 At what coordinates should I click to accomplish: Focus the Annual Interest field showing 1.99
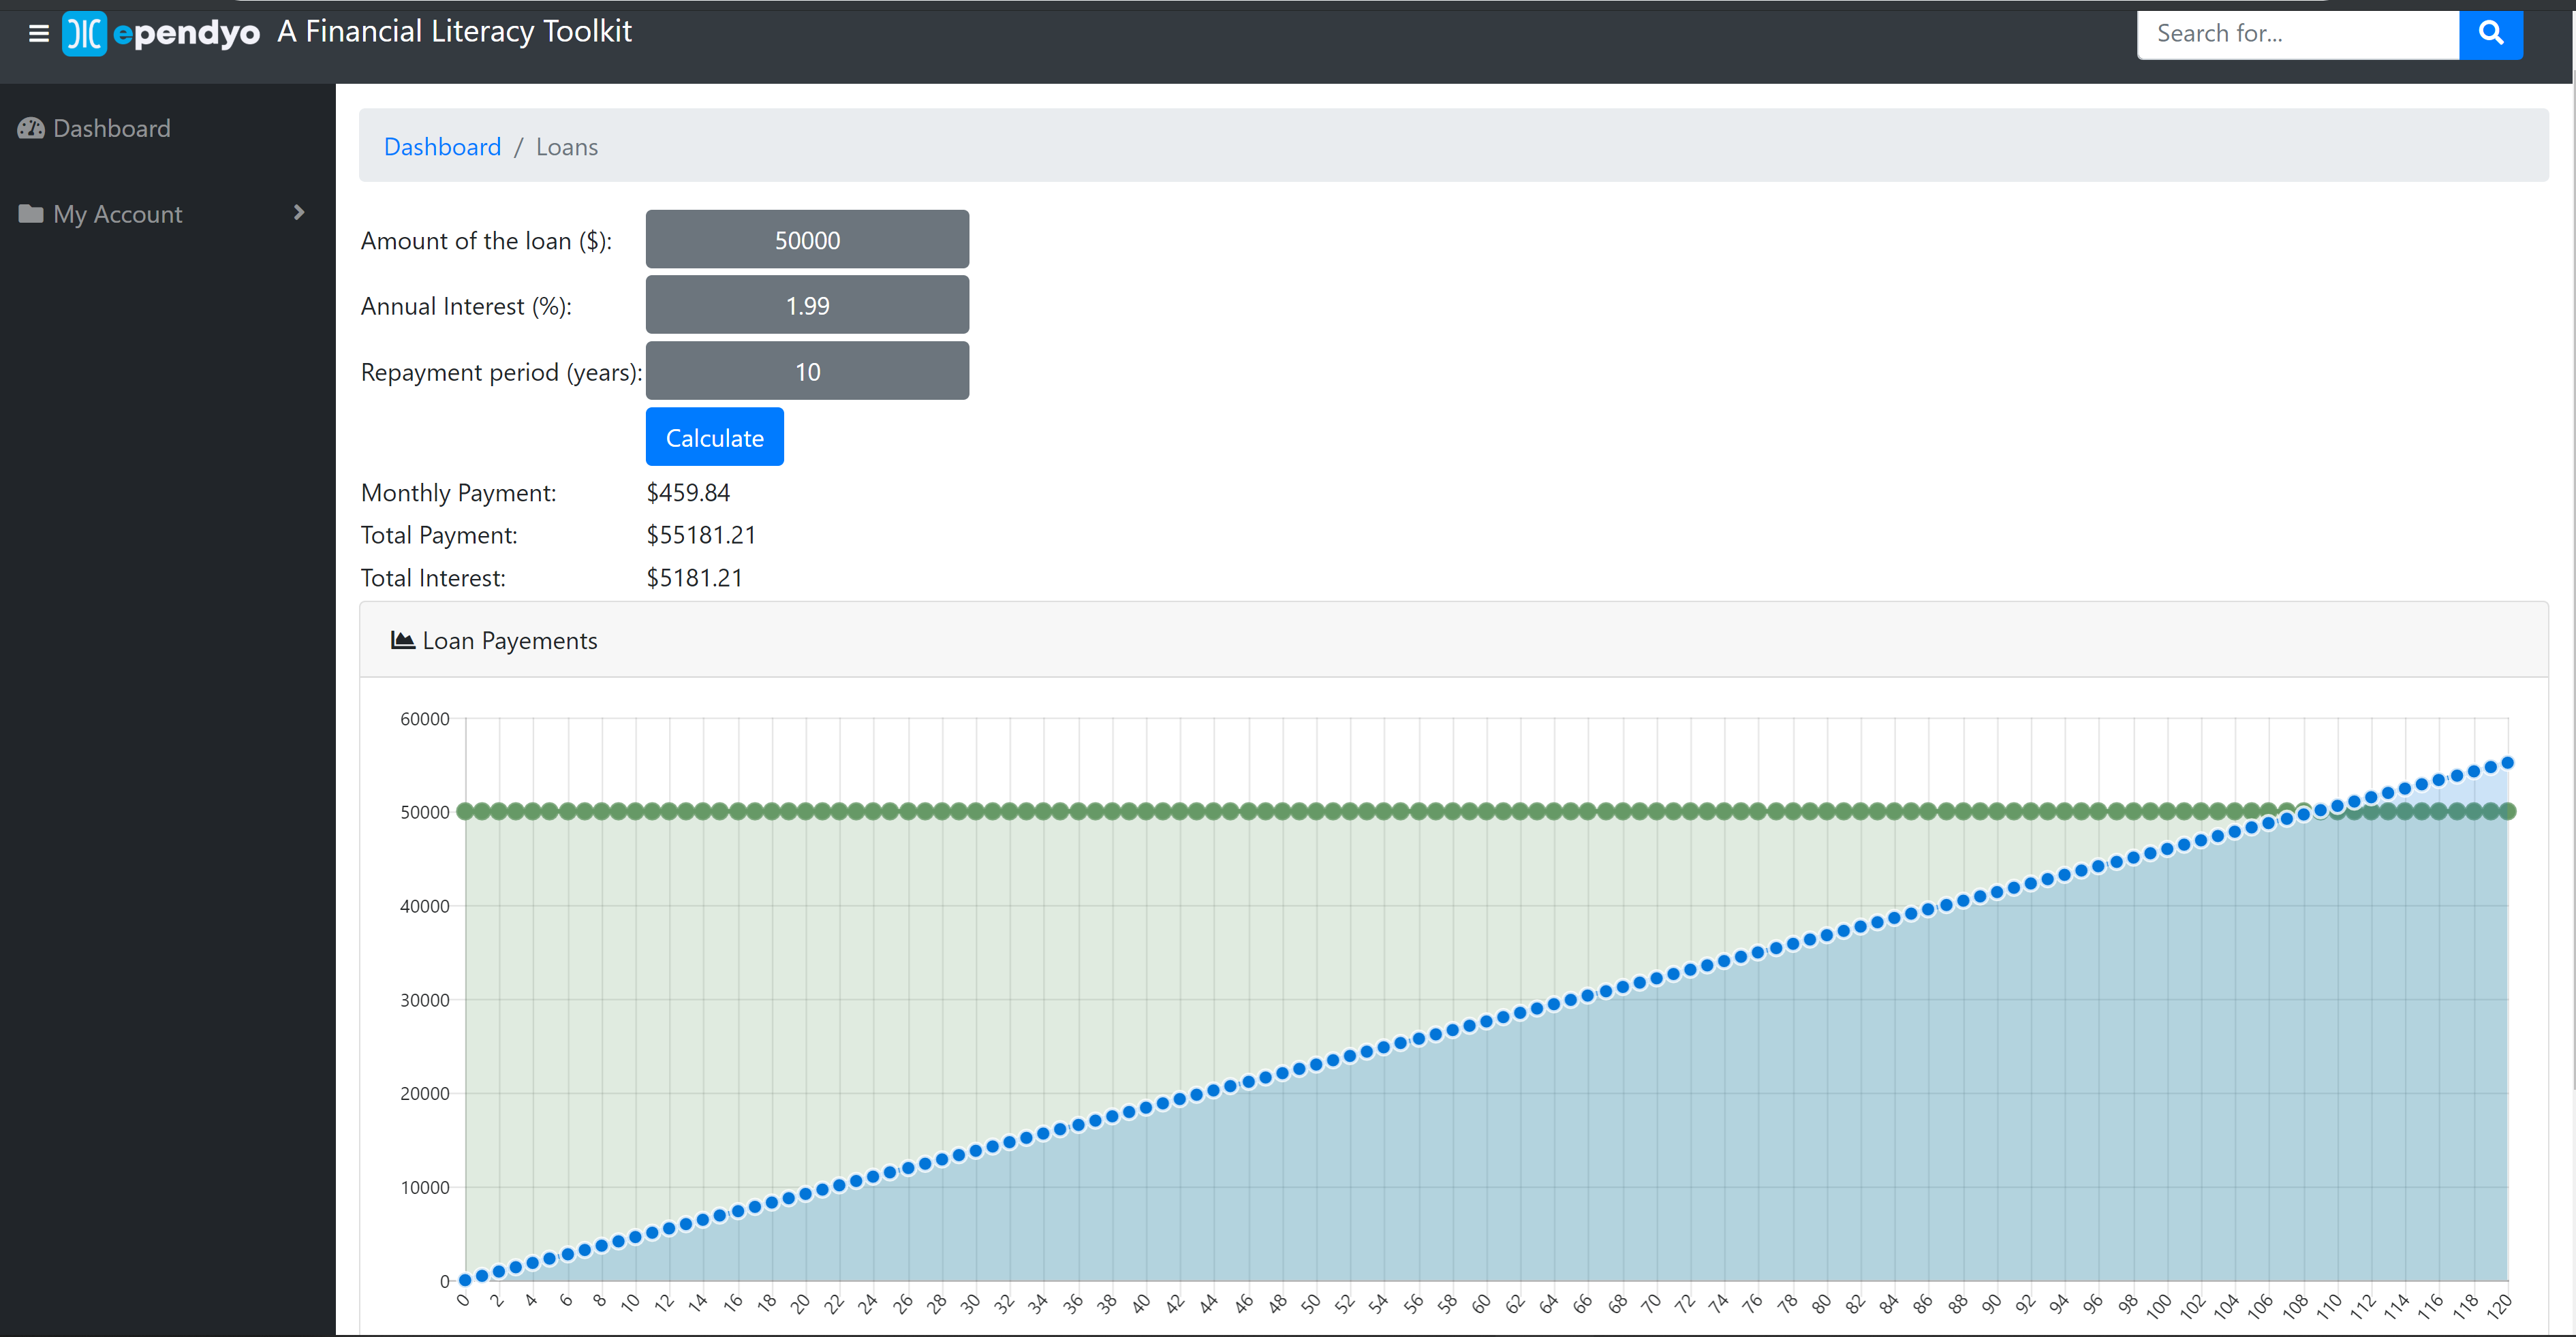tap(807, 306)
